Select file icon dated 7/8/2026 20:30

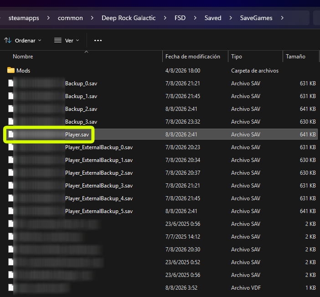coord(11,250)
